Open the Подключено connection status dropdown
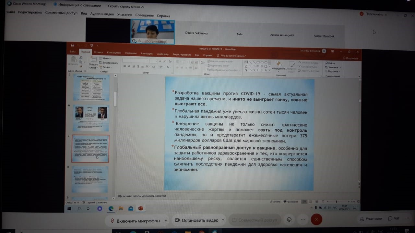The image size is (415, 233). coord(374,14)
